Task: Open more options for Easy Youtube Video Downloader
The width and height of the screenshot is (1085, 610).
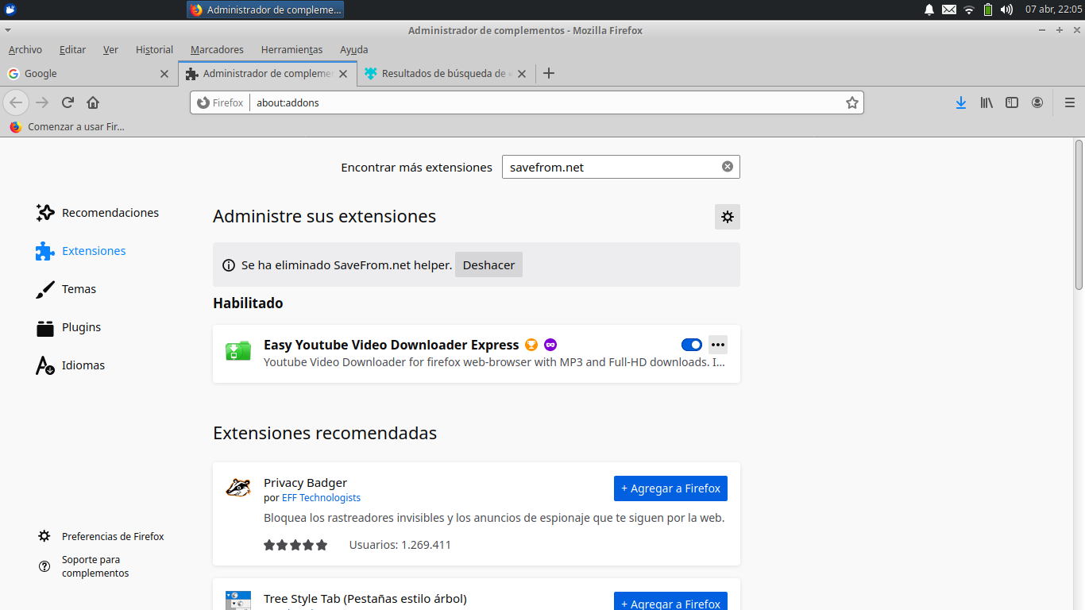Action: coord(718,345)
